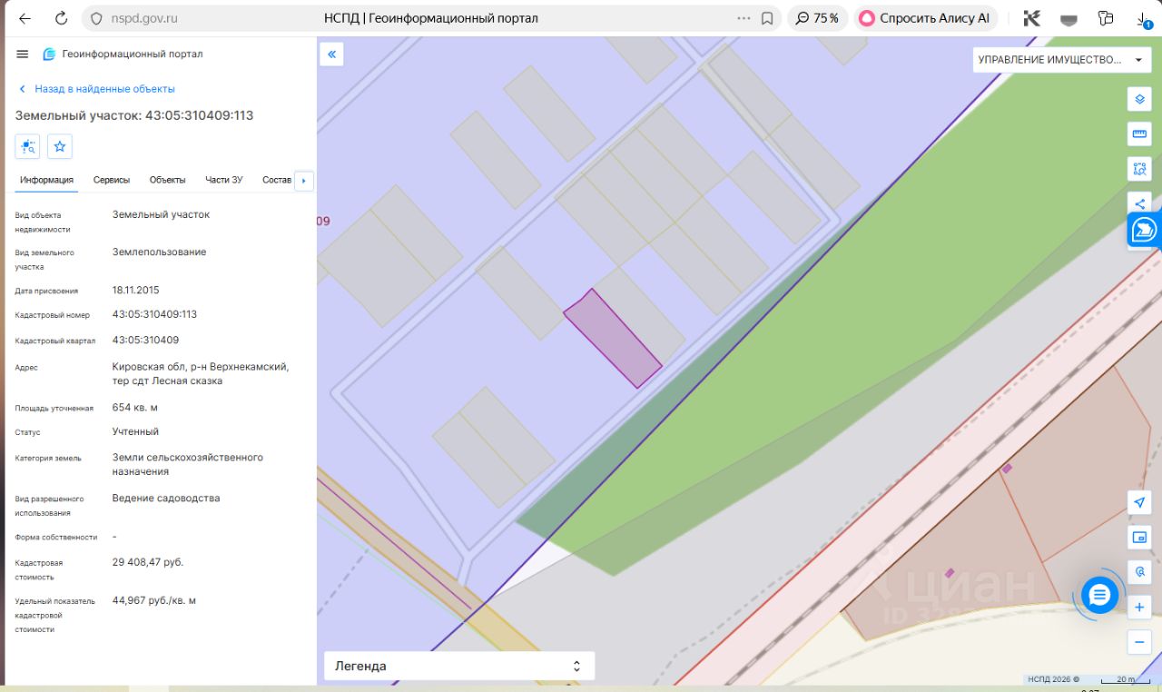1162x692 pixels.
Task: Open the map layers panel
Action: [x=1139, y=99]
